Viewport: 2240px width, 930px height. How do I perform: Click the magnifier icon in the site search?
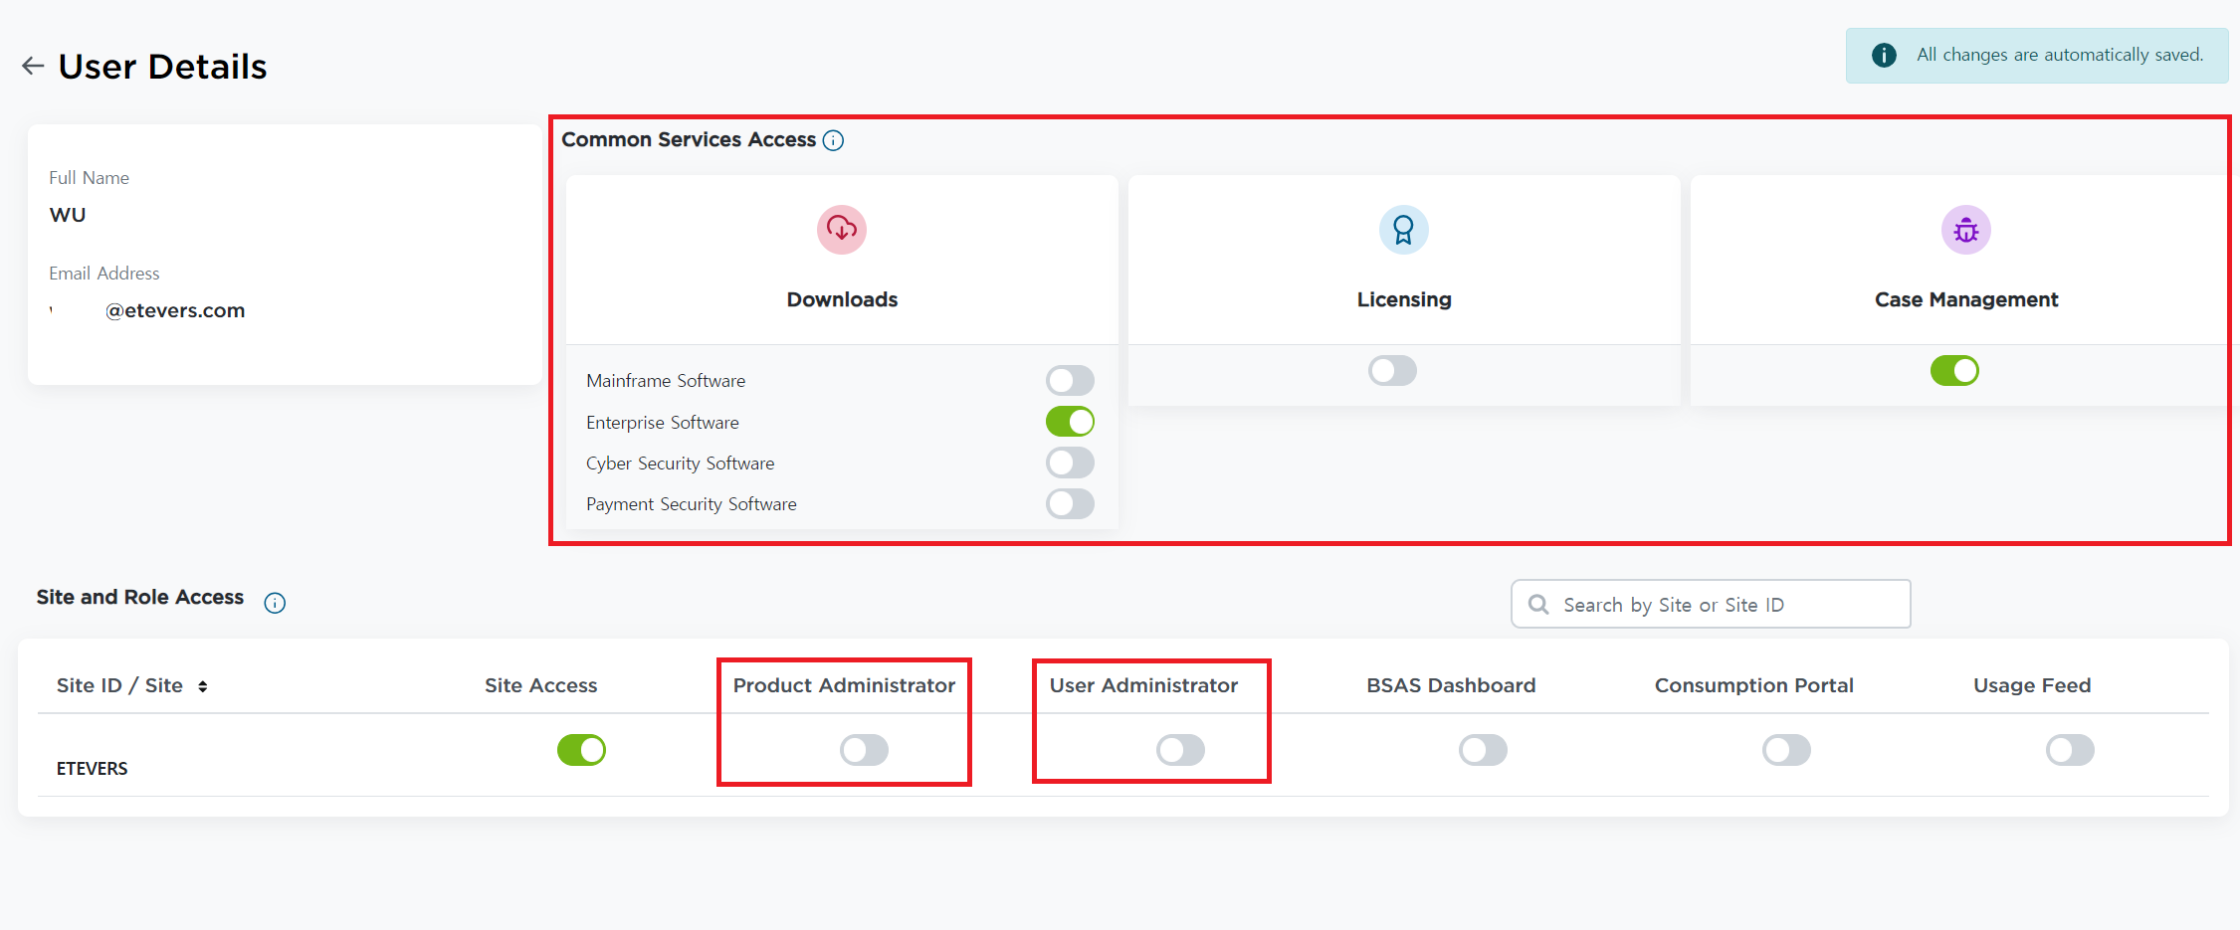point(1538,605)
